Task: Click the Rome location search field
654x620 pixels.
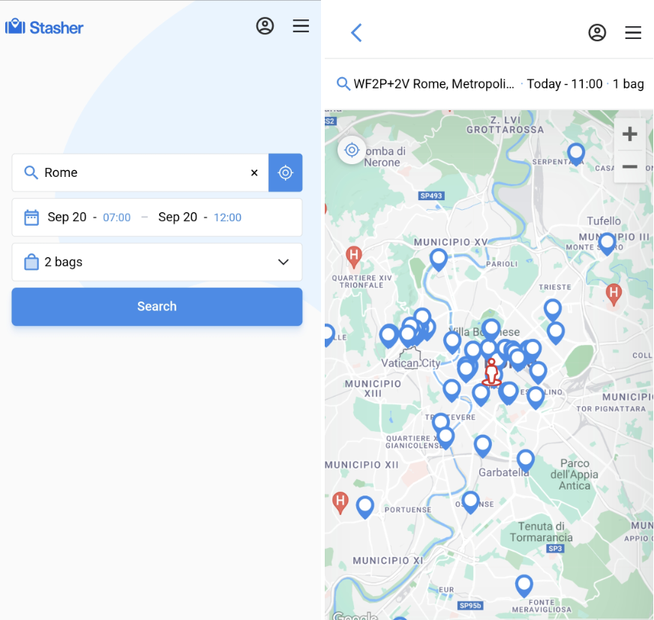Action: [140, 172]
